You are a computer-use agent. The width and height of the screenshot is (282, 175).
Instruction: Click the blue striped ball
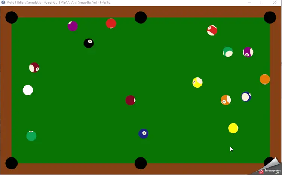[x=246, y=97]
